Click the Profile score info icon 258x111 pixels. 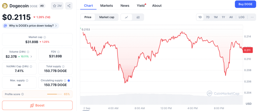(22, 94)
